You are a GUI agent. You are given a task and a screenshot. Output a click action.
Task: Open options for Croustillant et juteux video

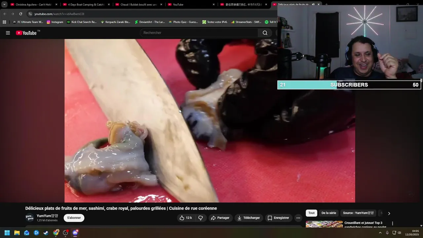393,224
